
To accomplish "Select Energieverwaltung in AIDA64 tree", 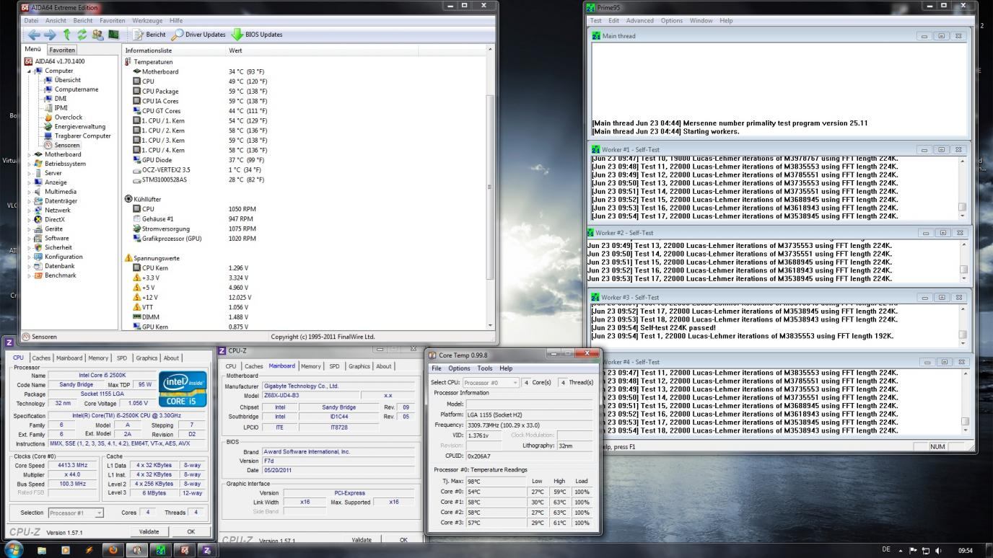I will (79, 126).
